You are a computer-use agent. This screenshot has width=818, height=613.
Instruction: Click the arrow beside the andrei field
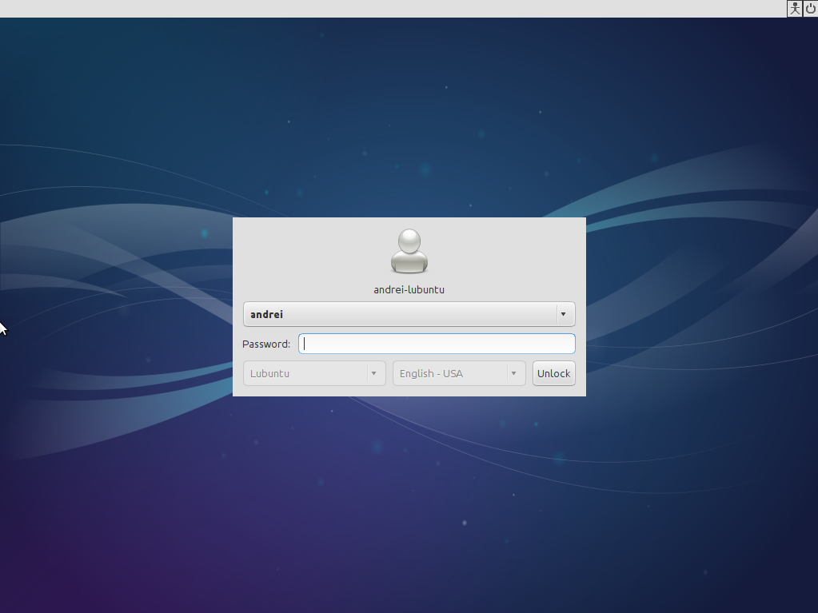563,314
